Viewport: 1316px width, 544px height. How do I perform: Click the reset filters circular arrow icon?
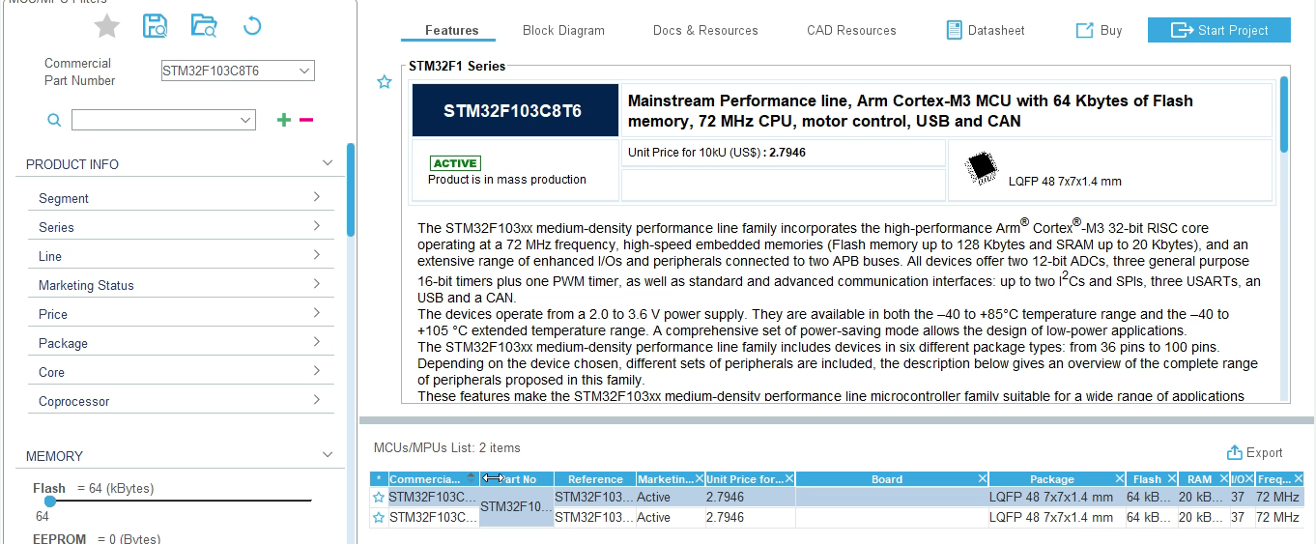coord(252,26)
